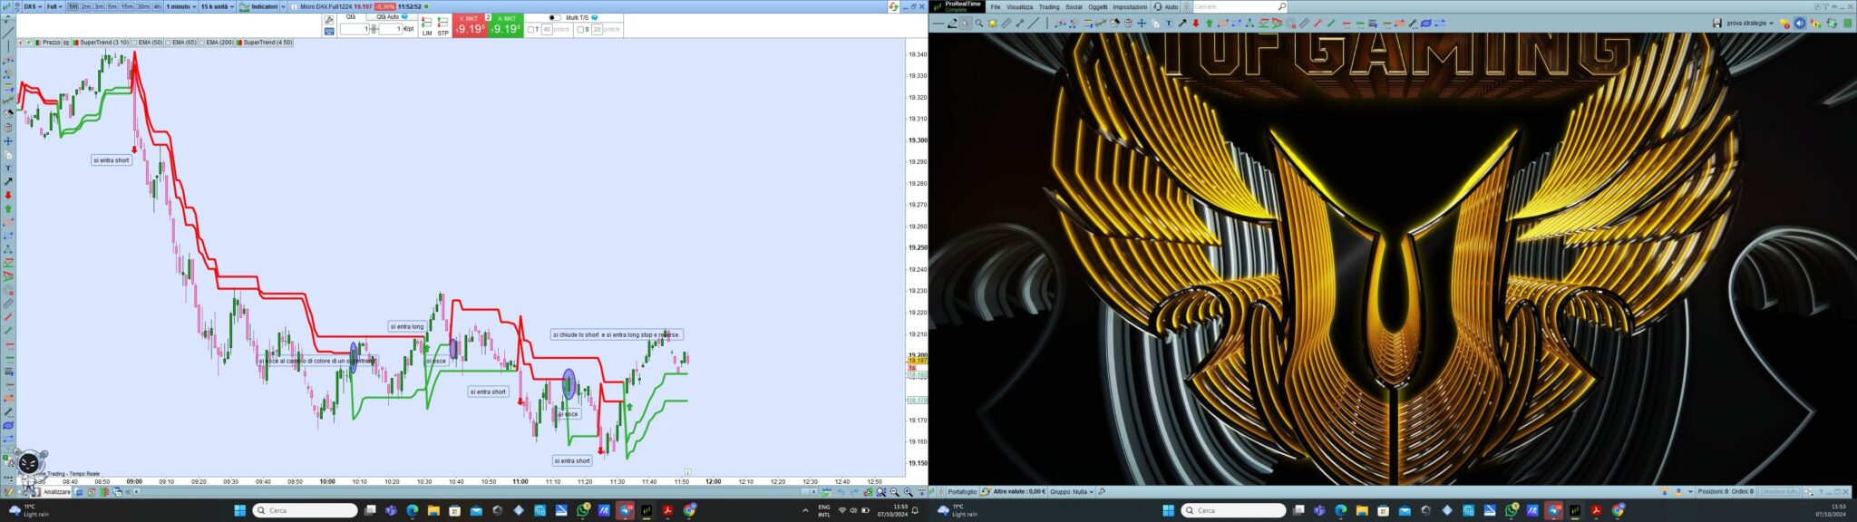The image size is (1857, 522).
Task: Open the Visualizza menu
Action: point(1019,7)
